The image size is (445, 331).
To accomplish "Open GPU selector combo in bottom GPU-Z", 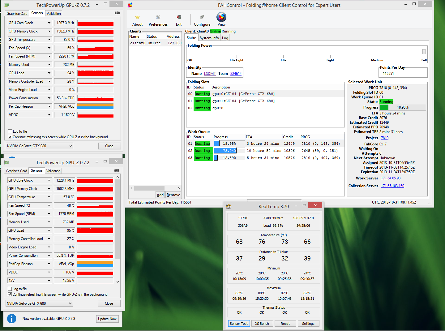I will pyautogui.click(x=39, y=303).
